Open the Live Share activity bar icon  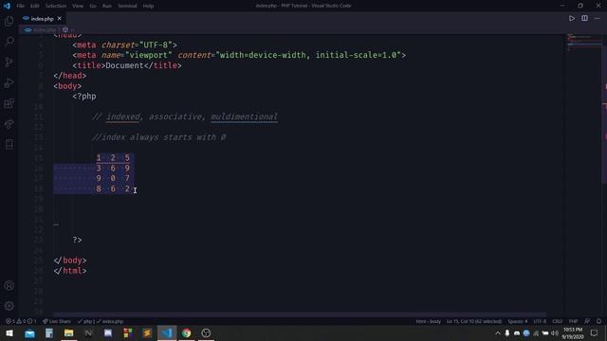[x=9, y=124]
